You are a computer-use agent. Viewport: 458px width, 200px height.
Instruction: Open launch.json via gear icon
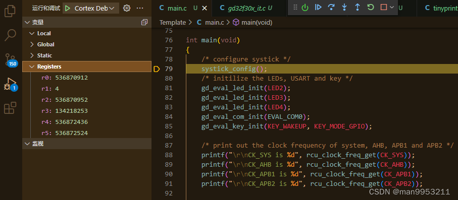126,8
